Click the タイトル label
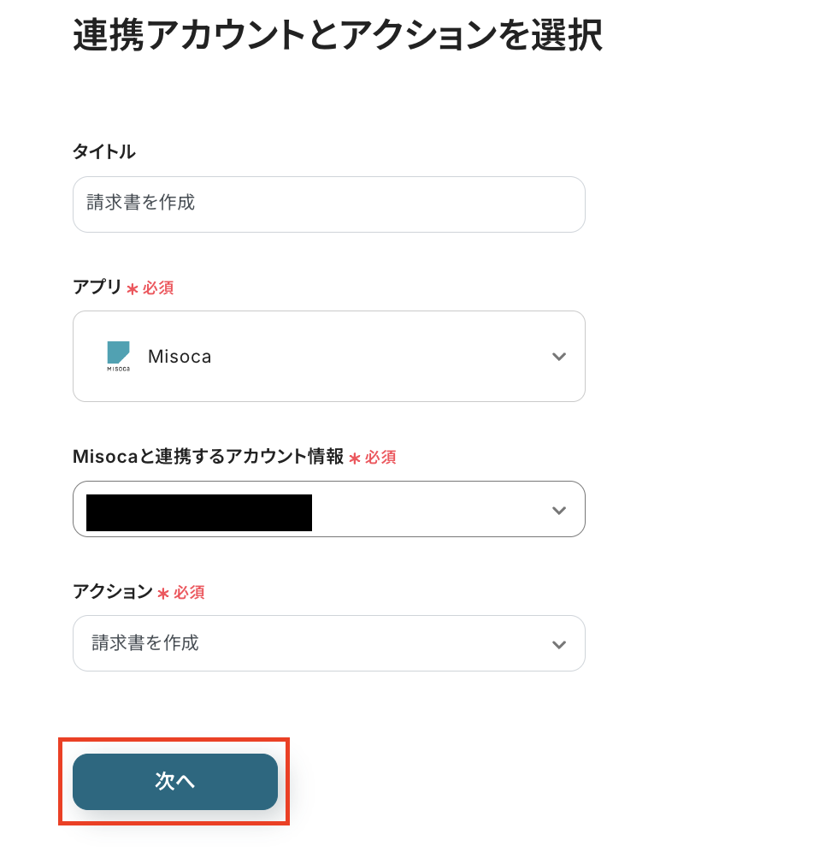The image size is (831, 852). click(x=104, y=152)
